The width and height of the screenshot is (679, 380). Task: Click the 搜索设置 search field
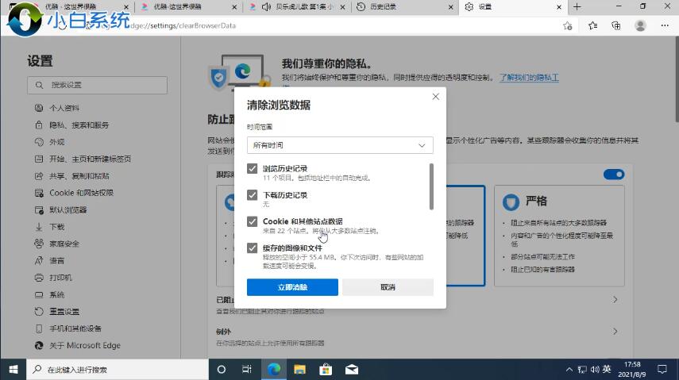pos(97,85)
